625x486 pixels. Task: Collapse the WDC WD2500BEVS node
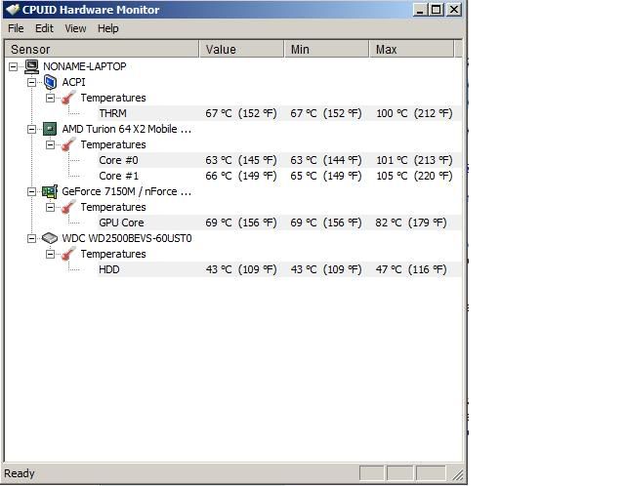[31, 238]
